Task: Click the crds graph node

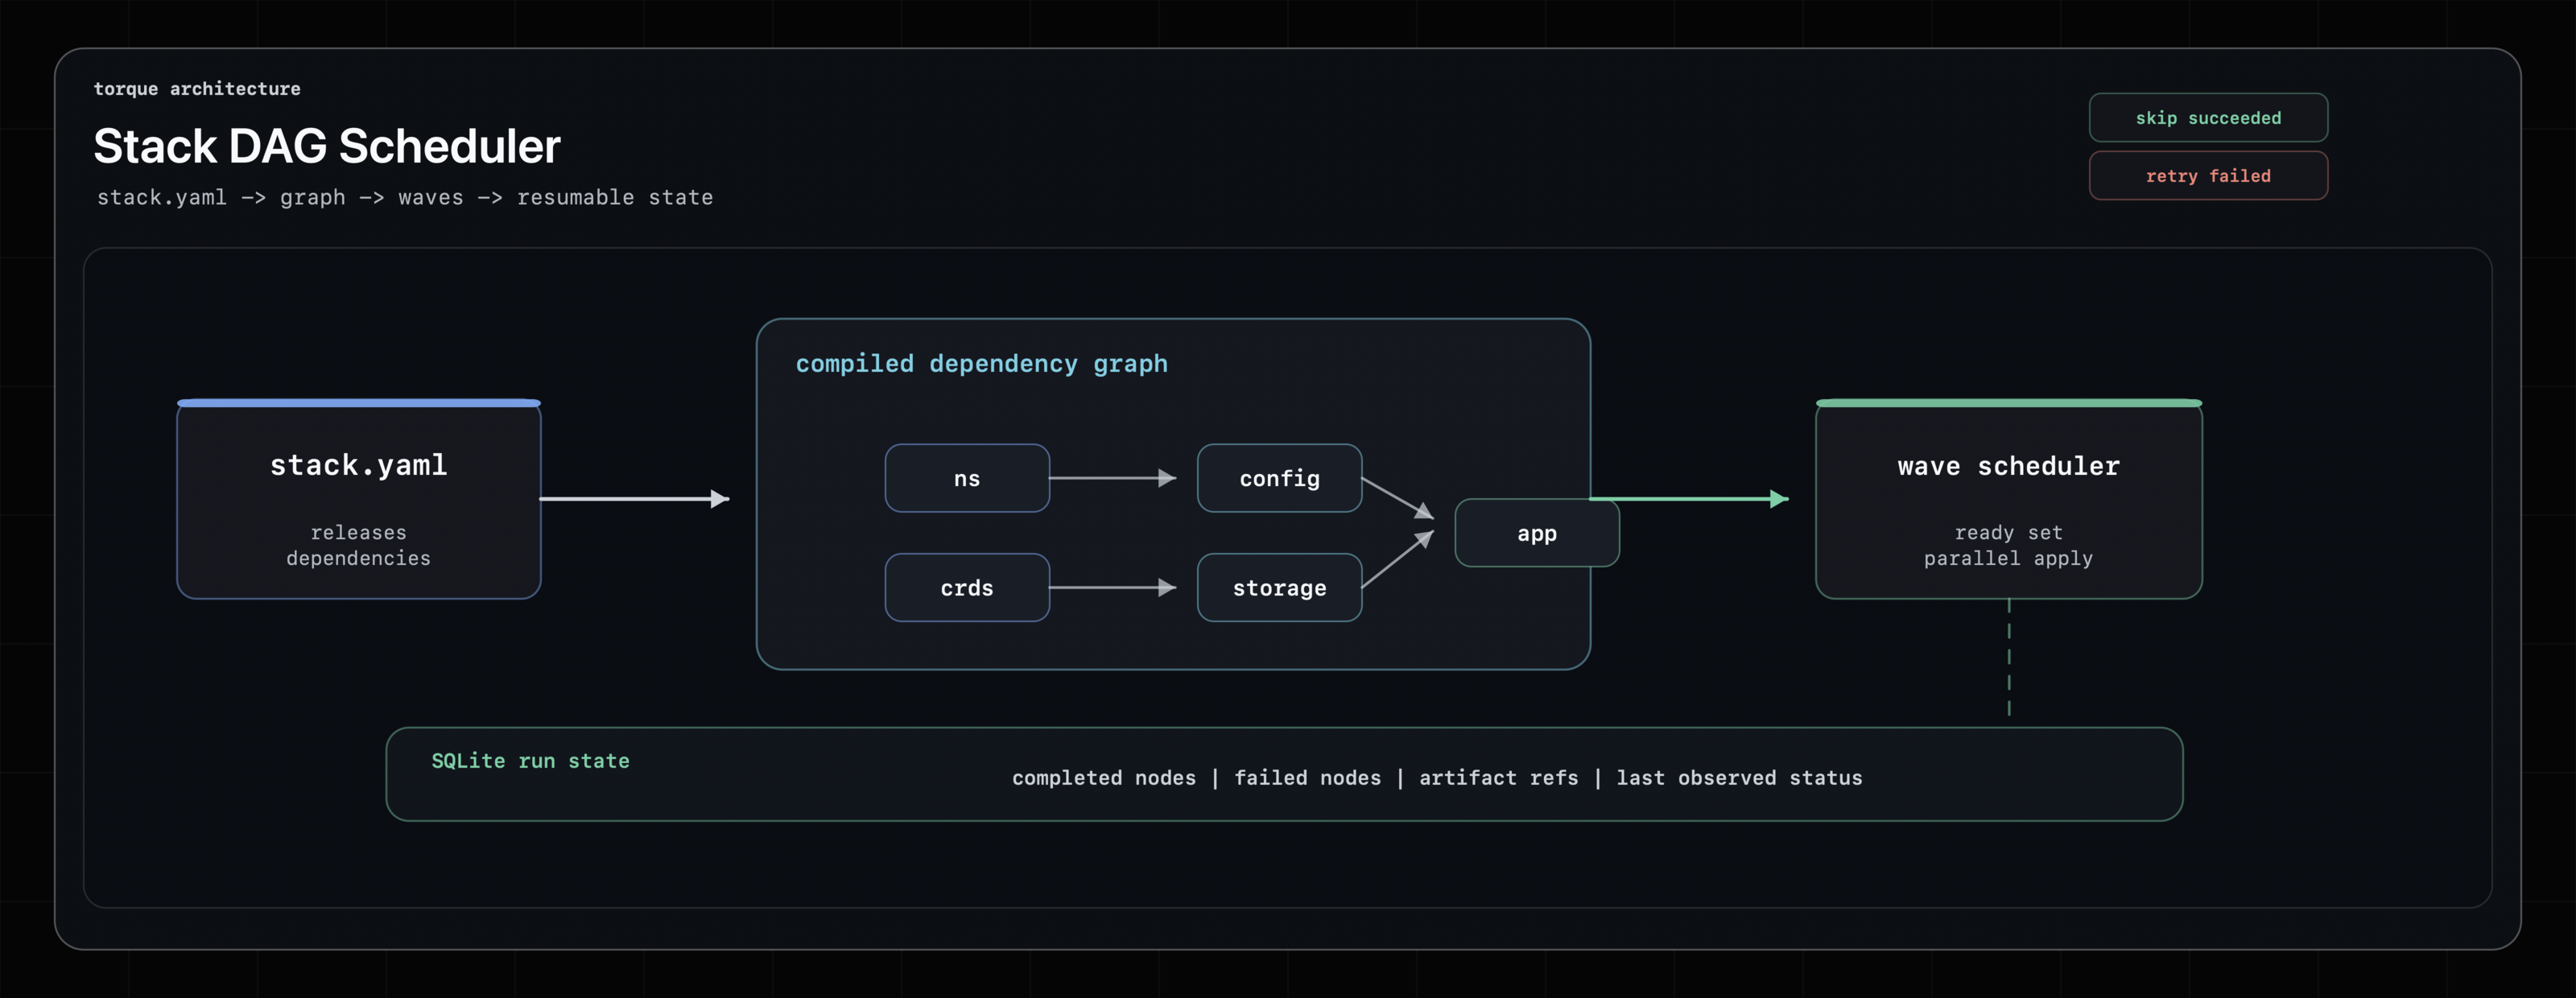Action: tap(967, 588)
